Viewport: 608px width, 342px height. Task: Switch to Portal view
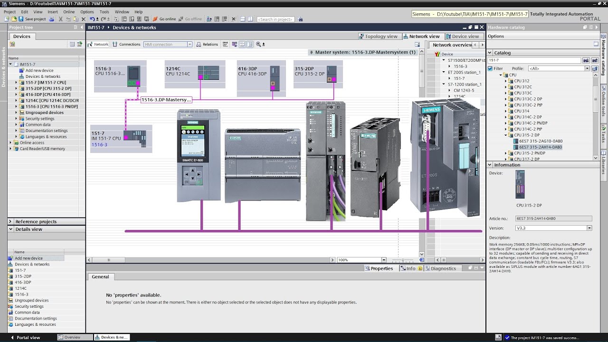pyautogui.click(x=25, y=338)
